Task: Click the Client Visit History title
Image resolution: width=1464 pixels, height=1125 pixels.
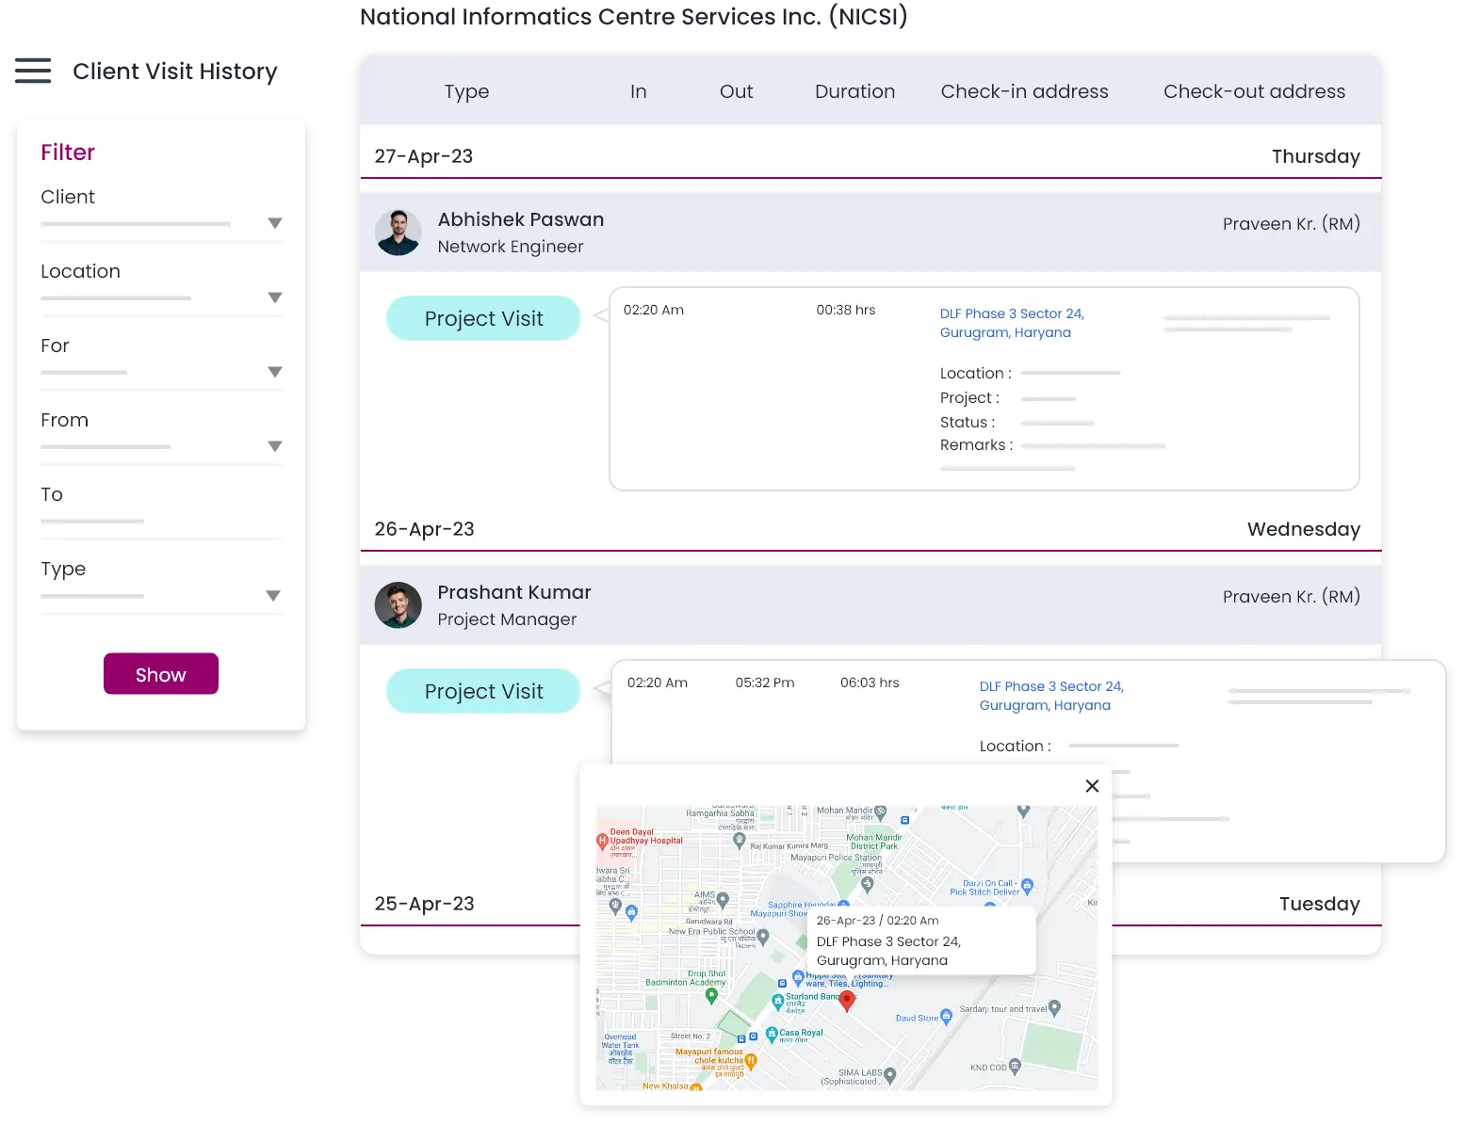Action: (x=175, y=72)
